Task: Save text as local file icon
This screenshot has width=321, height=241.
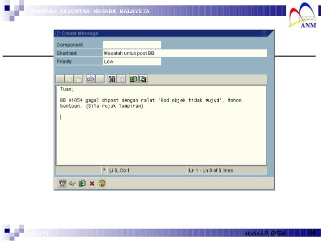Action: click(143, 79)
